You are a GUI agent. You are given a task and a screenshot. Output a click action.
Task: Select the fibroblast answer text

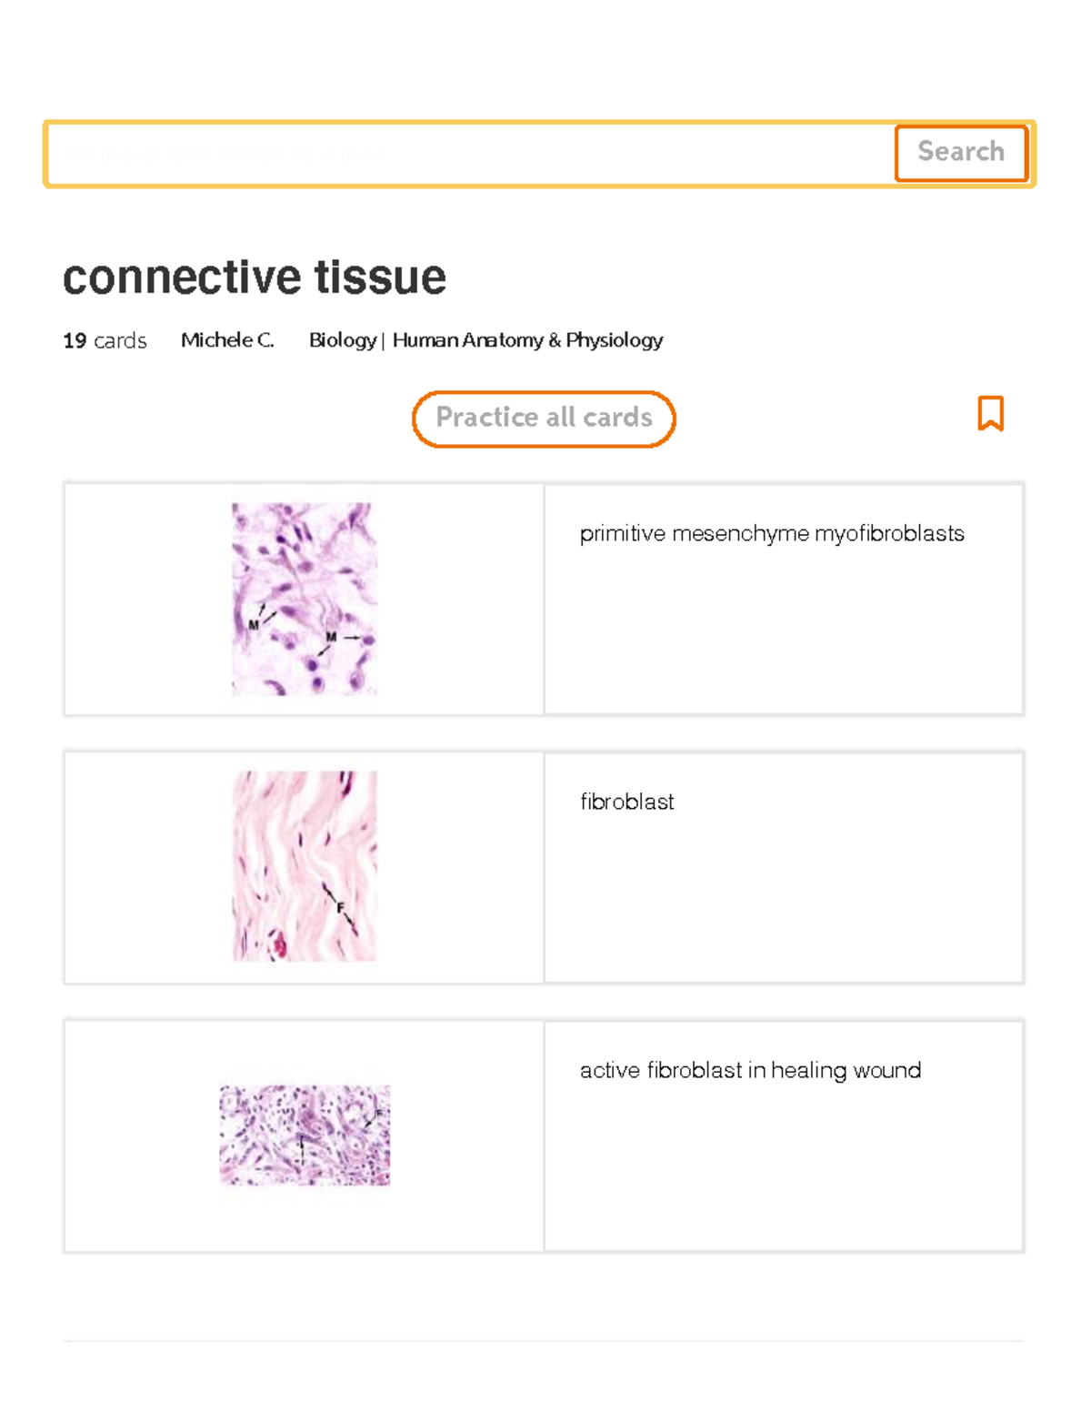627,802
